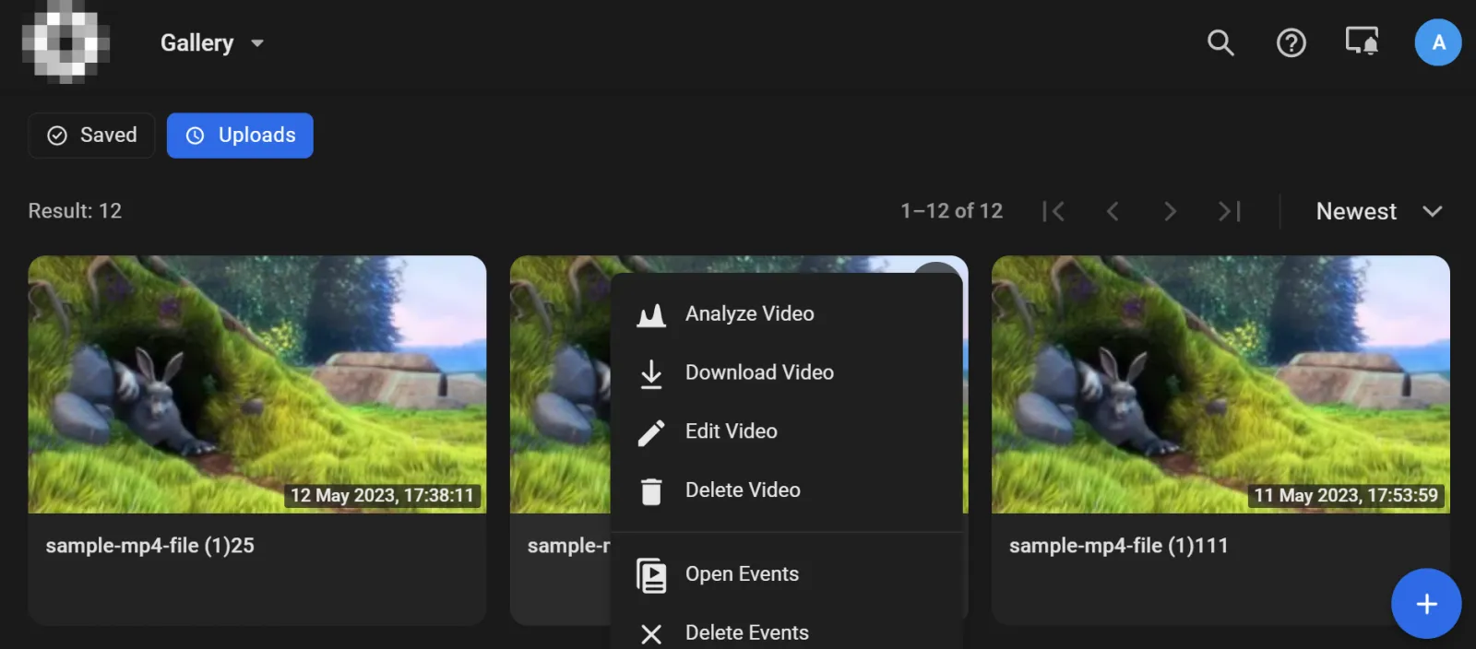Go to the next page

(x=1170, y=211)
